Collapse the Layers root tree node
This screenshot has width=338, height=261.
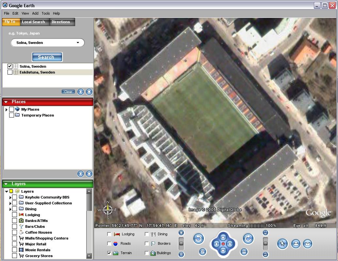click(7, 191)
